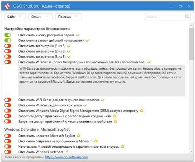Click label Отключить телеметрию (1 из 3)
The height and width of the screenshot is (162, 195).
pyautogui.click(x=42, y=46)
